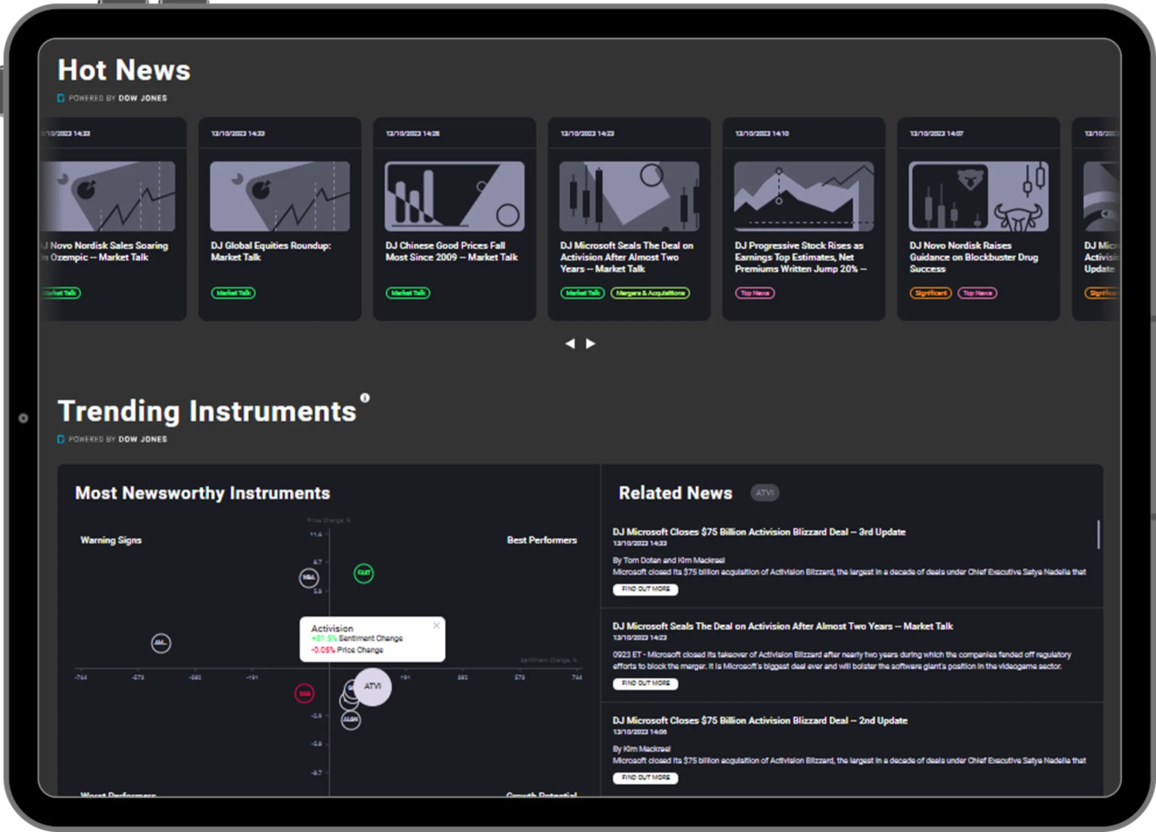Click Significant tag on Novo Nordisk guidance card
This screenshot has width=1156, height=832.
(930, 293)
